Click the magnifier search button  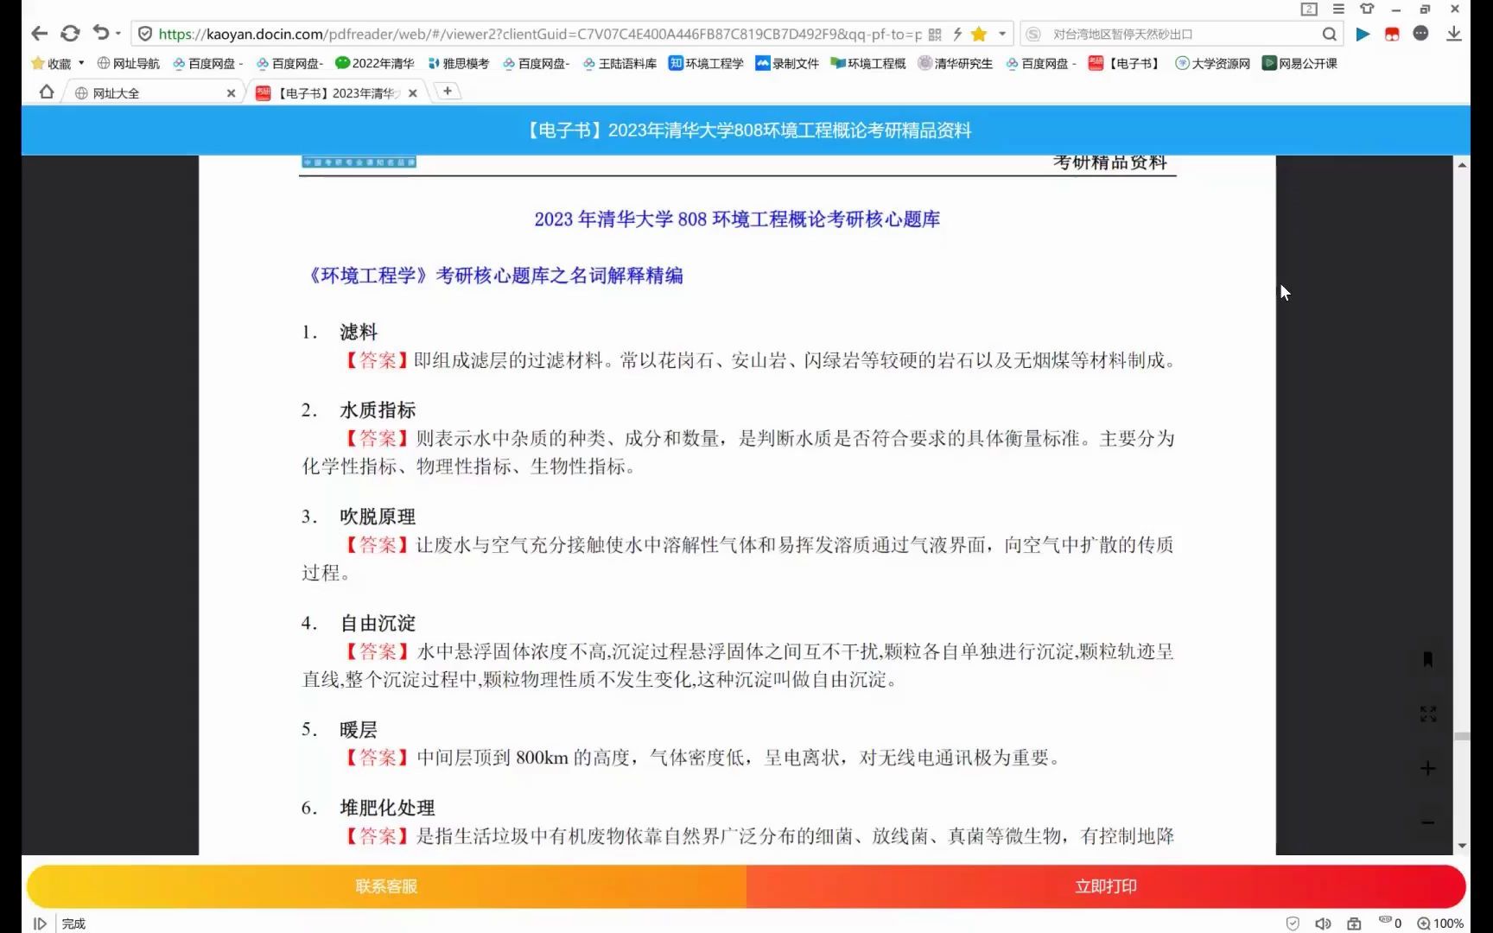tap(1329, 34)
